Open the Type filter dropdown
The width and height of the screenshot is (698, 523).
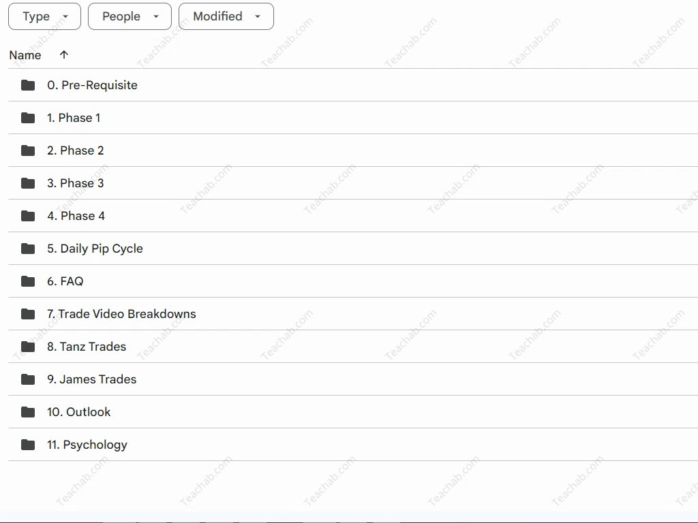click(44, 16)
